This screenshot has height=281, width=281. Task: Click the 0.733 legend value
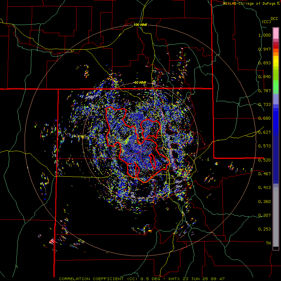click(264, 105)
